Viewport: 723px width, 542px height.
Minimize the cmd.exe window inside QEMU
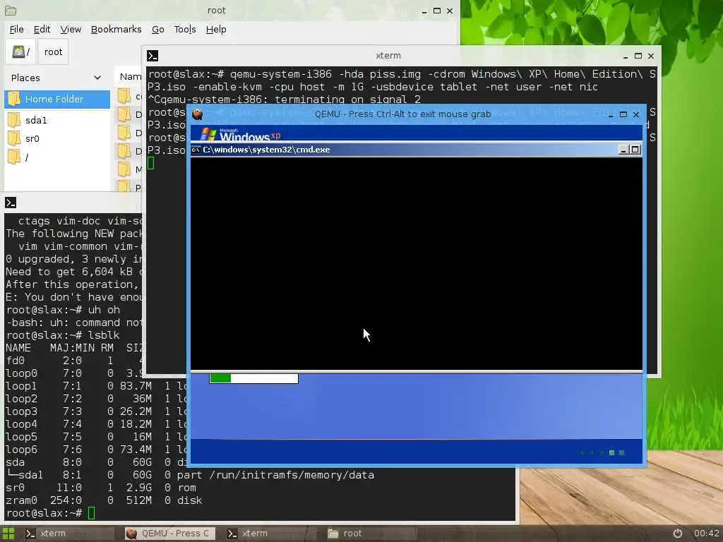[623, 150]
